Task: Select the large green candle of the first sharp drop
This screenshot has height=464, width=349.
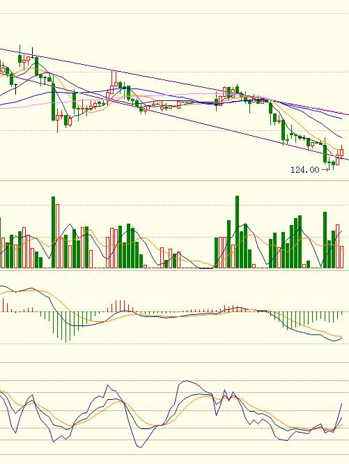Action: tap(53, 102)
